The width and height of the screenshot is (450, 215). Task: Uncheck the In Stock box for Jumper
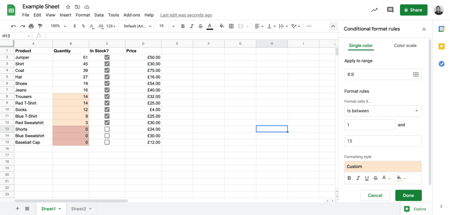(x=107, y=57)
